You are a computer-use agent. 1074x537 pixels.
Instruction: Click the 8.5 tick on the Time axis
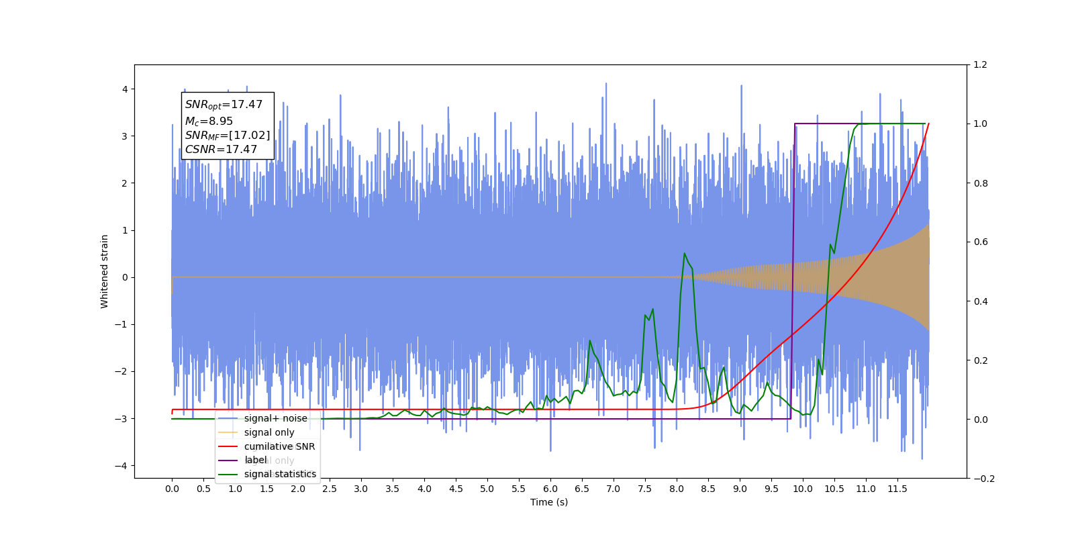tap(708, 489)
